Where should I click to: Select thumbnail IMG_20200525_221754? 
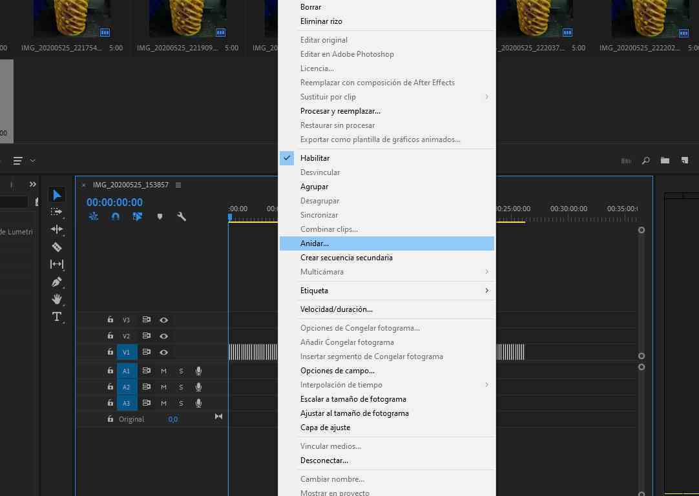coord(72,19)
